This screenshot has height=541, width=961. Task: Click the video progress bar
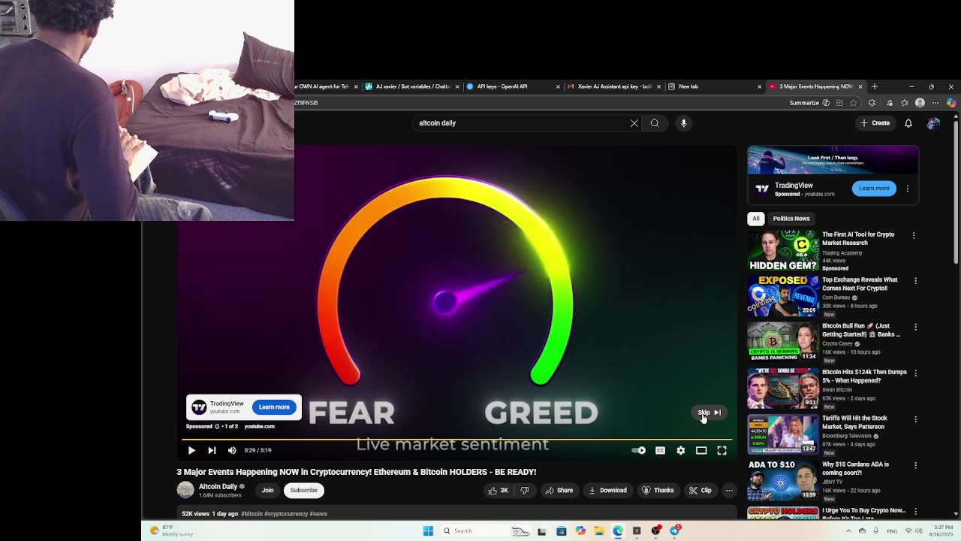[456, 439]
